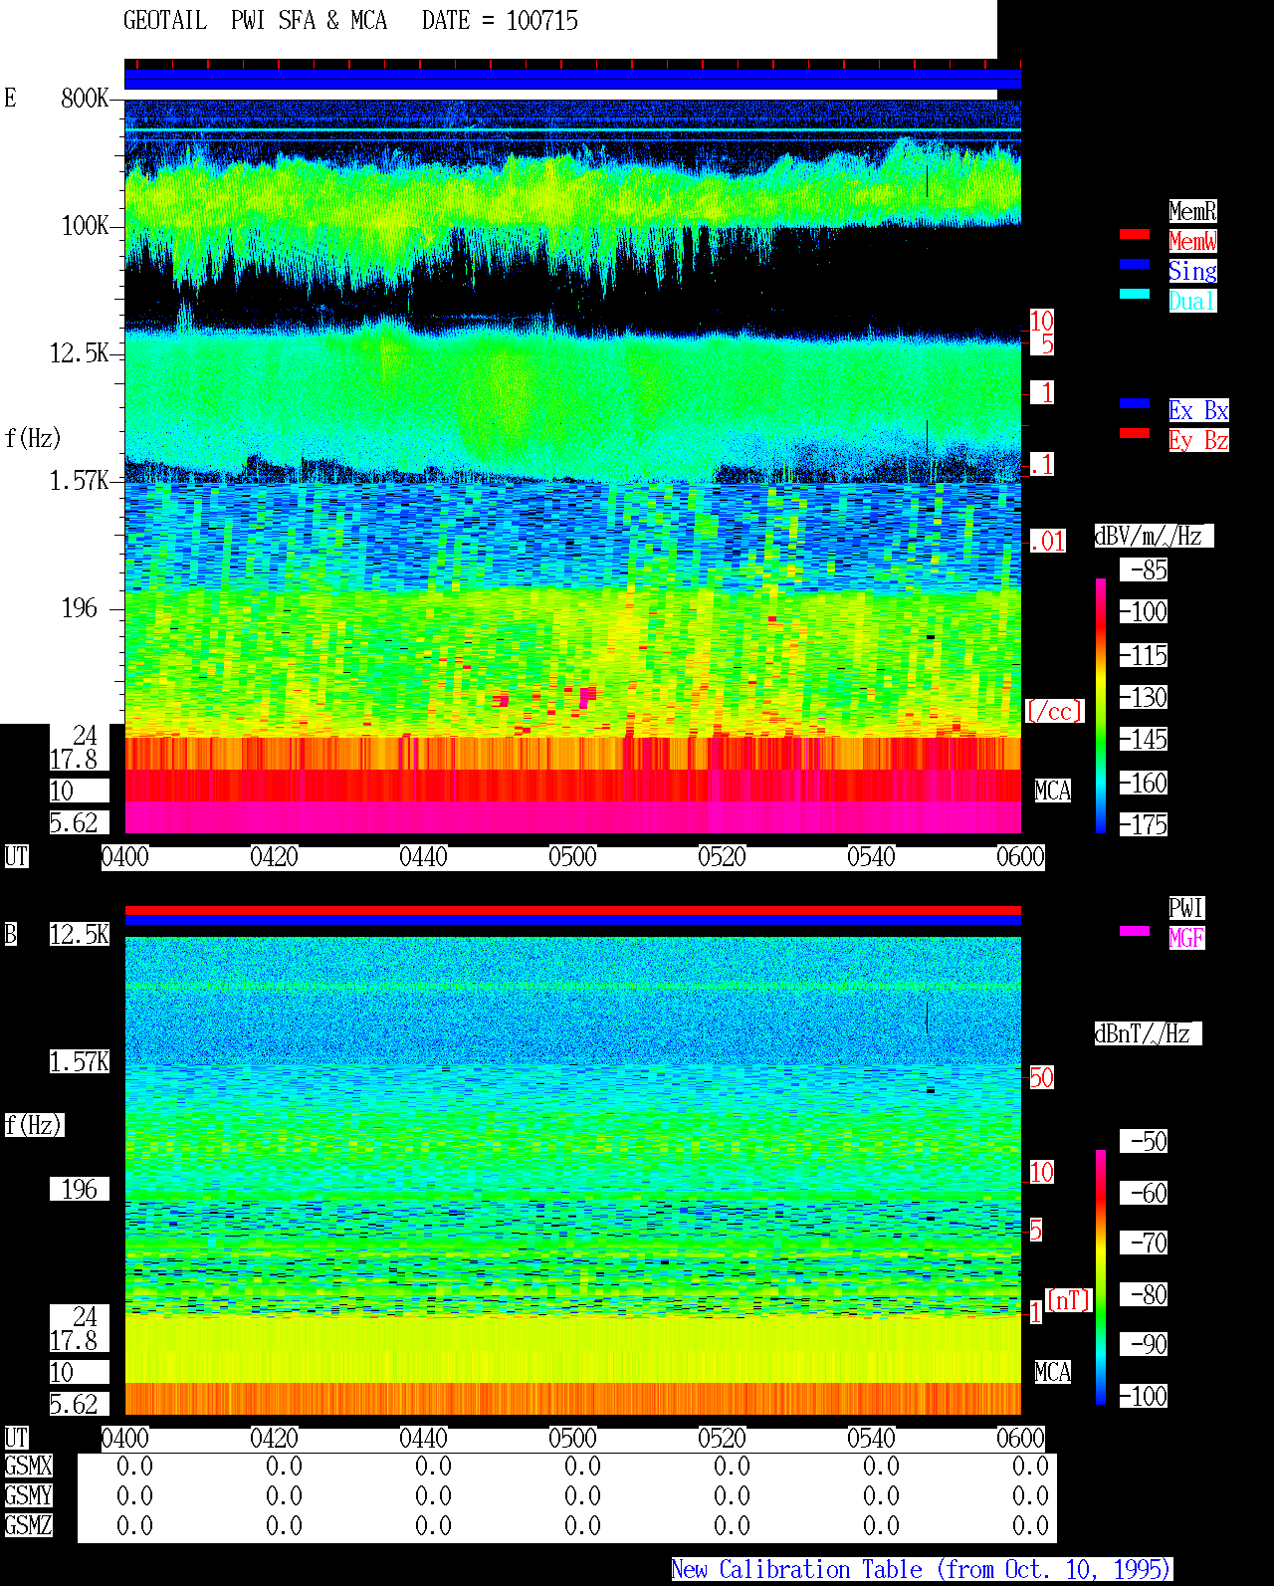The width and height of the screenshot is (1274, 1586).
Task: Open the New Calibration Table link
Action: (x=922, y=1570)
